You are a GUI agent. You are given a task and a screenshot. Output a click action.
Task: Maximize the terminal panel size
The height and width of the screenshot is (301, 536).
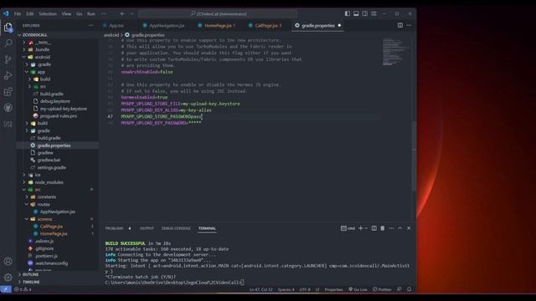pyautogui.click(x=400, y=228)
